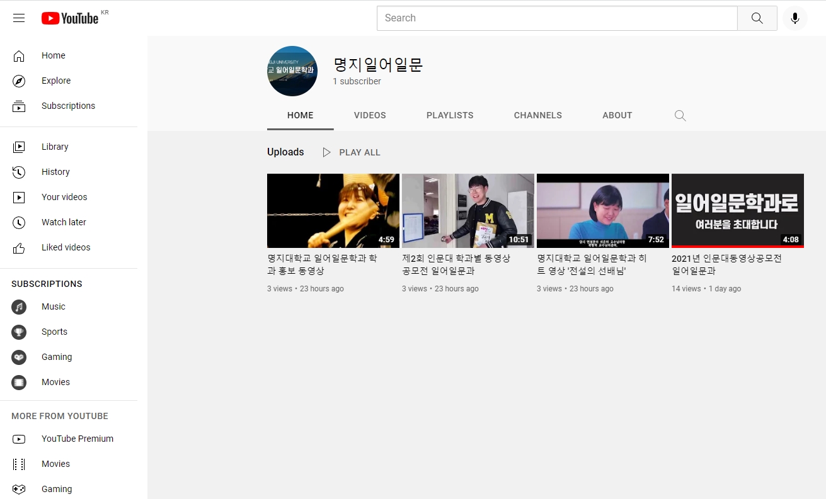Switch to the Playlists tab
The width and height of the screenshot is (826, 499).
pyautogui.click(x=450, y=116)
